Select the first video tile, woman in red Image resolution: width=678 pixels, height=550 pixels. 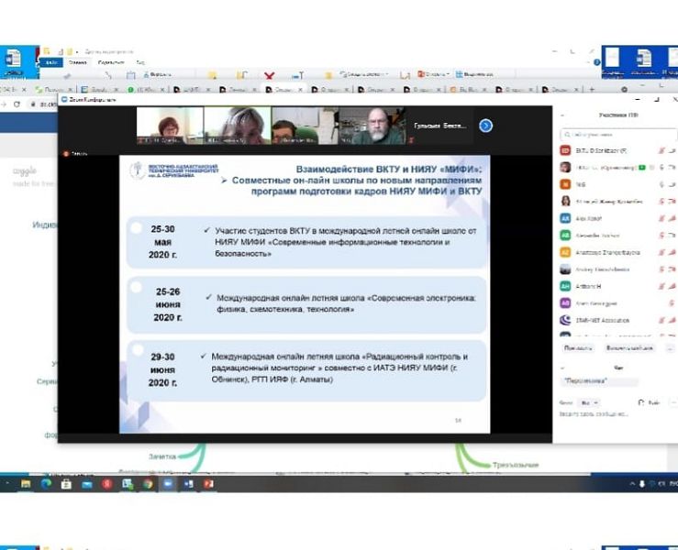pos(170,126)
